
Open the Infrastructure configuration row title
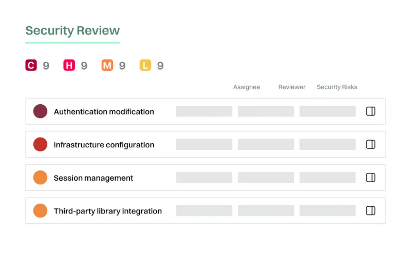pyautogui.click(x=104, y=145)
